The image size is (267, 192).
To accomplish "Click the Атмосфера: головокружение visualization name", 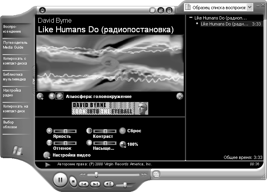I will pyautogui.click(x=99, y=96).
